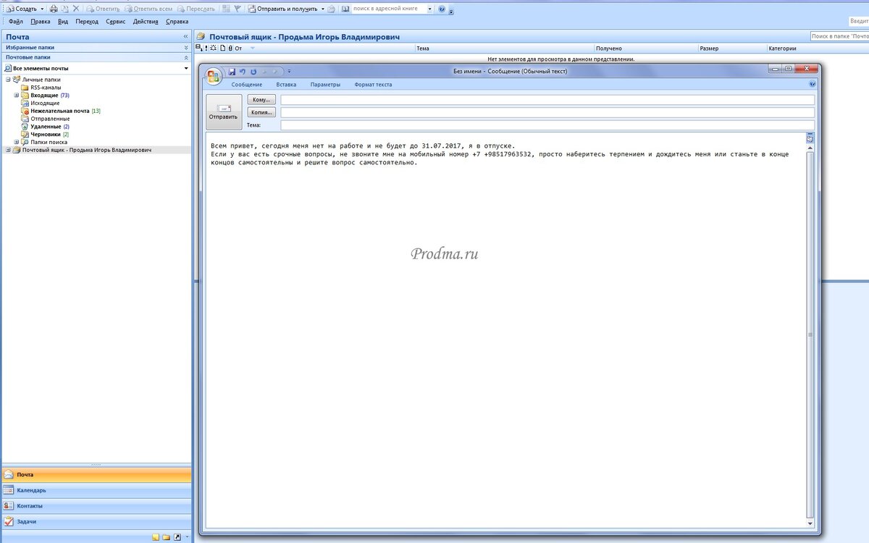Click the Нежелательная почта junk icon
Viewport: 869px width, 543px height.
click(x=25, y=111)
